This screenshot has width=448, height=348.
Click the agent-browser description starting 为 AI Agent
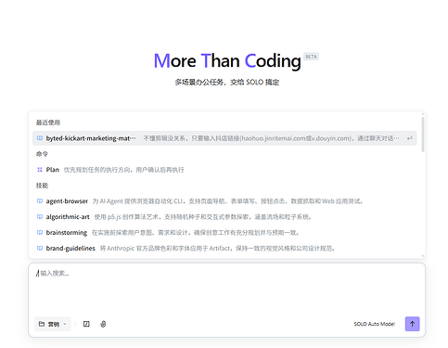228,201
